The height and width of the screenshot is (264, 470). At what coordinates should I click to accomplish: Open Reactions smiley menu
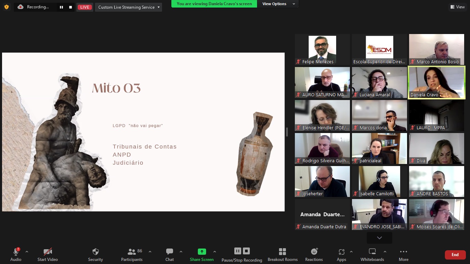[314, 254]
